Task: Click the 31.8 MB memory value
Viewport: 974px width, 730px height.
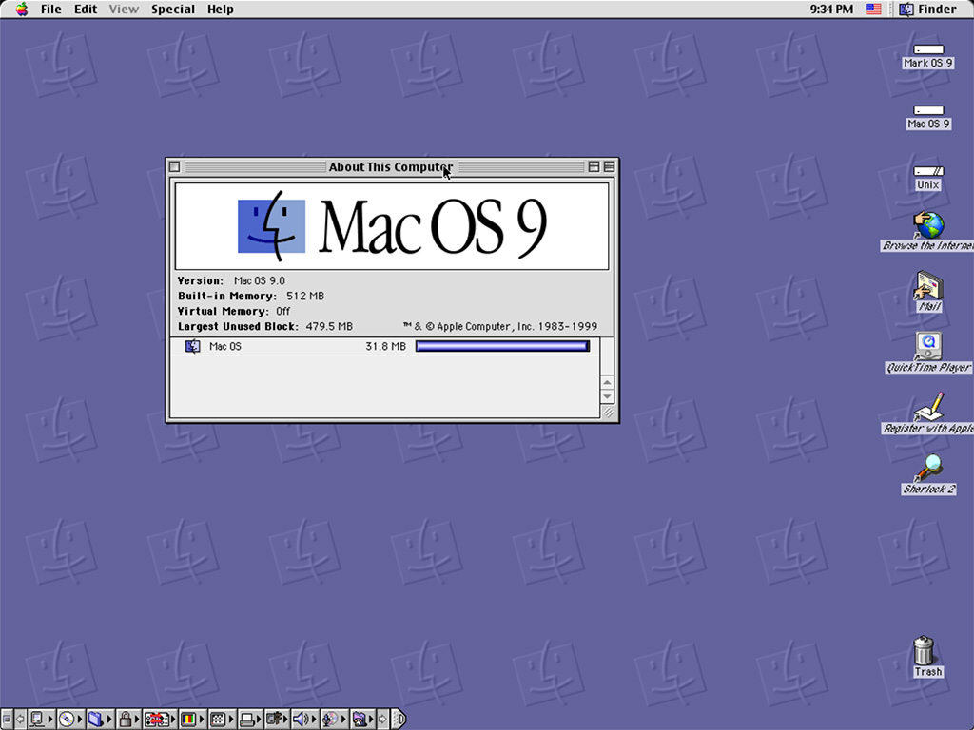Action: [386, 346]
